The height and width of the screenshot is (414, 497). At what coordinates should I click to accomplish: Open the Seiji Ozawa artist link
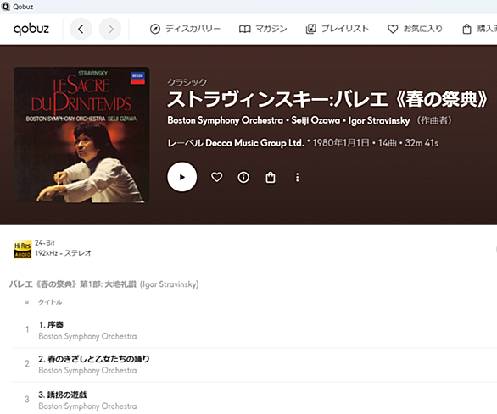coord(316,120)
